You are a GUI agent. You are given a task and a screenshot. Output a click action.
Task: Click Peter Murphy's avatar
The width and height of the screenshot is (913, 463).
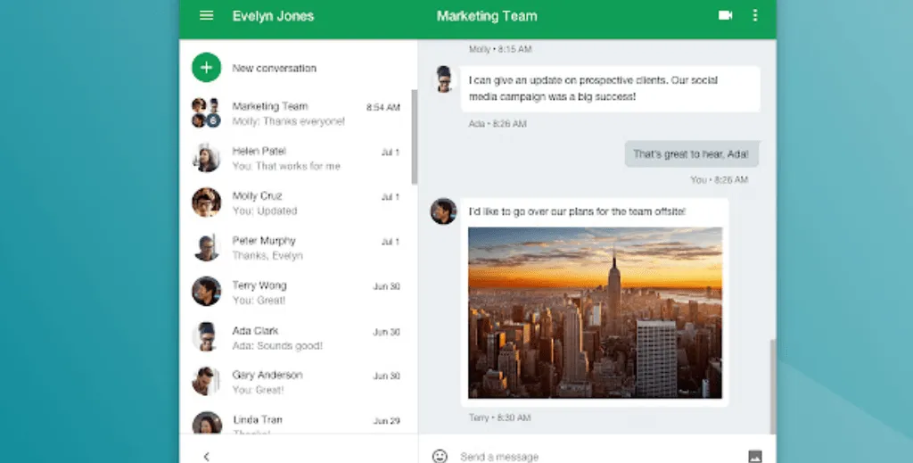click(206, 247)
